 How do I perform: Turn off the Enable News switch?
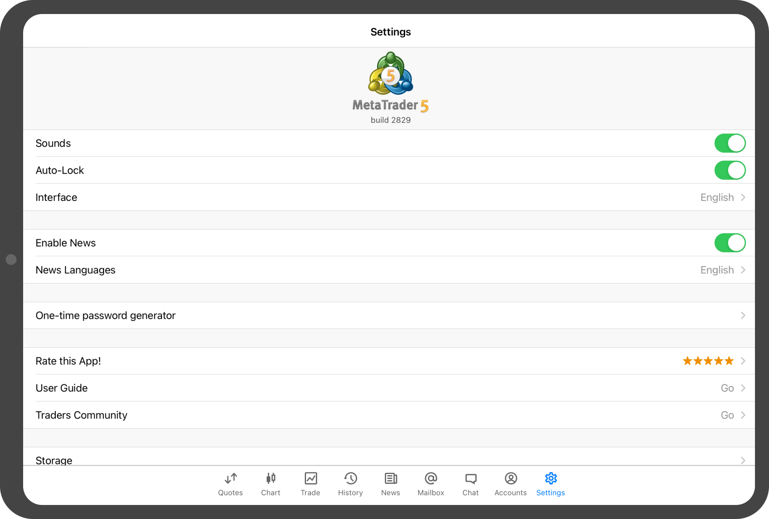[x=730, y=243]
